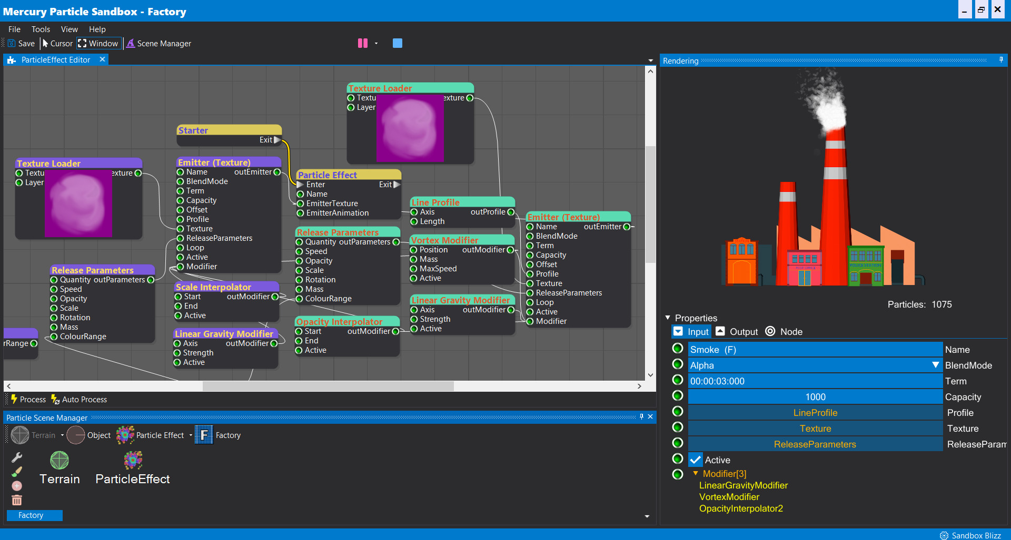Switch to the Output tab in Properties
The height and width of the screenshot is (540, 1011).
coord(737,331)
